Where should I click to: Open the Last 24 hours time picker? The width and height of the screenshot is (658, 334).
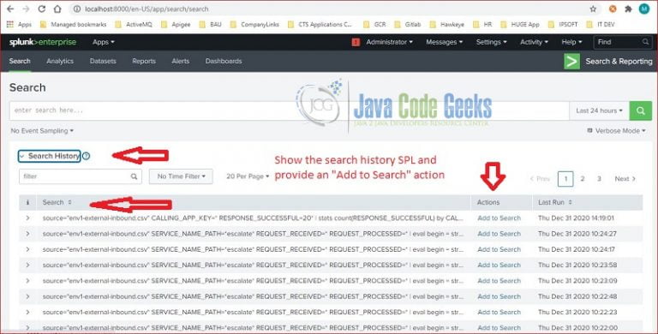(x=599, y=110)
